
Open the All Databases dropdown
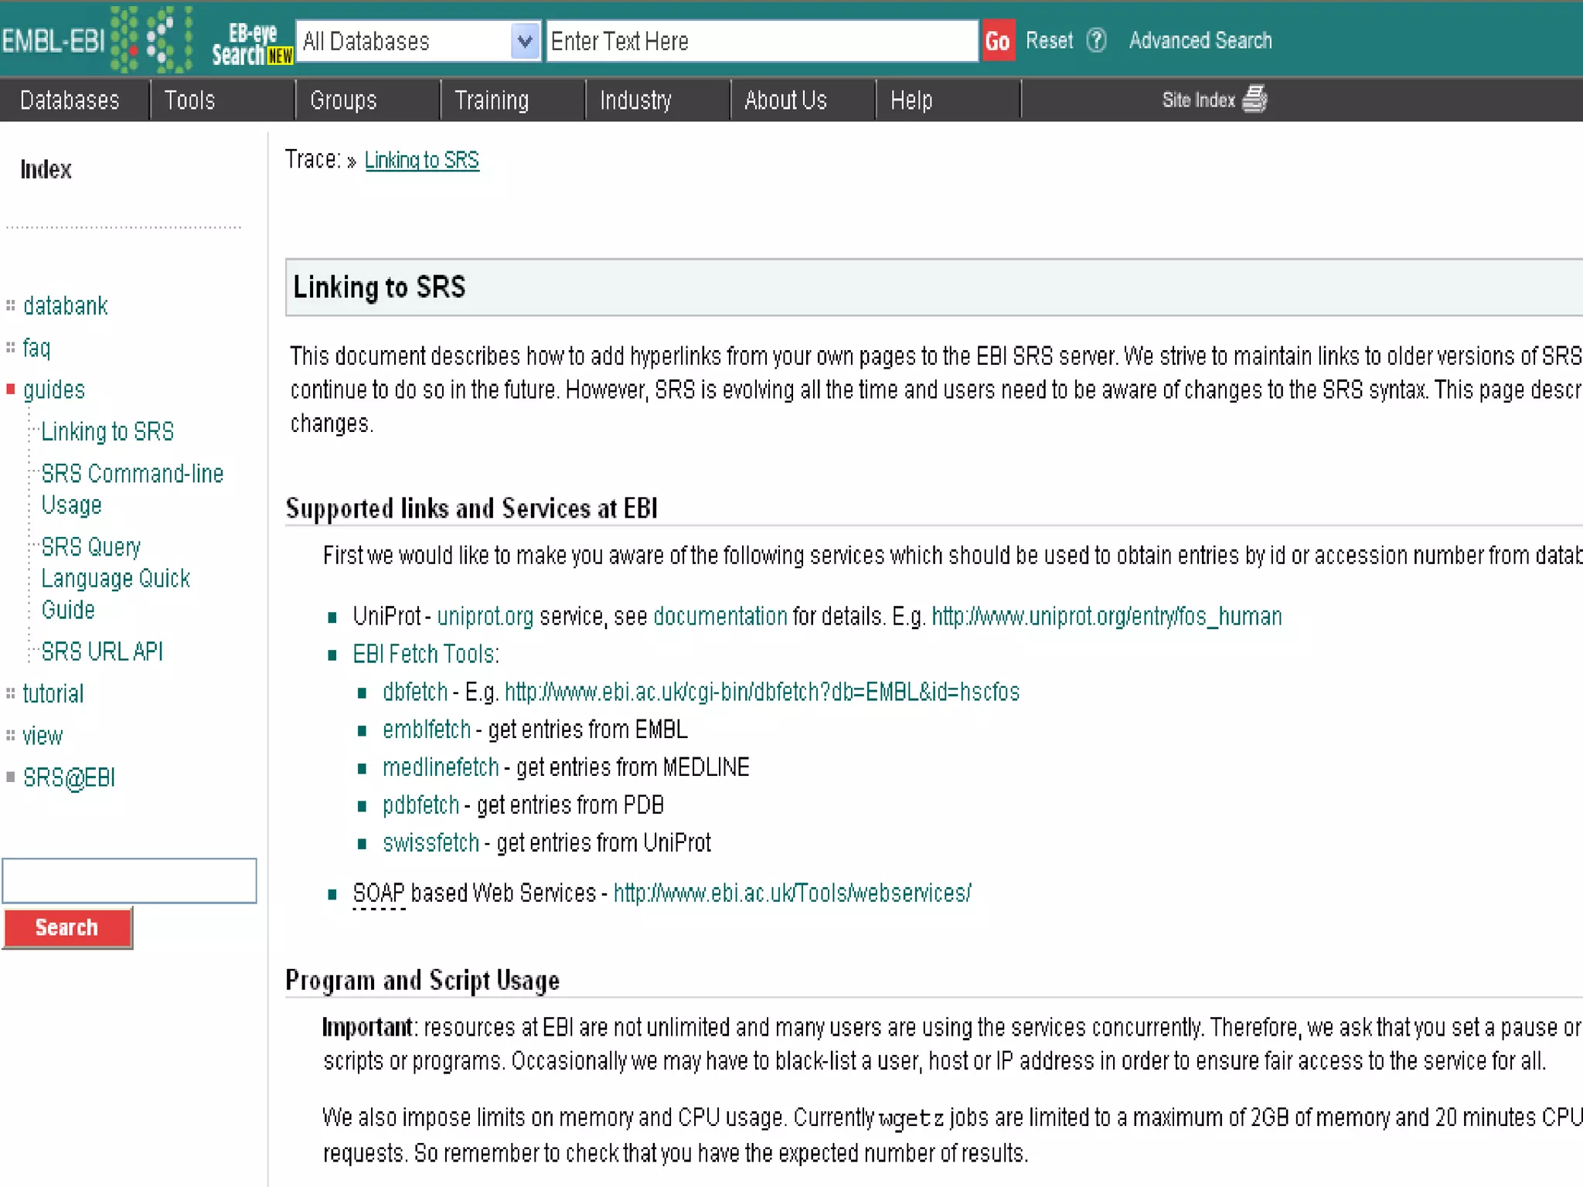(525, 41)
